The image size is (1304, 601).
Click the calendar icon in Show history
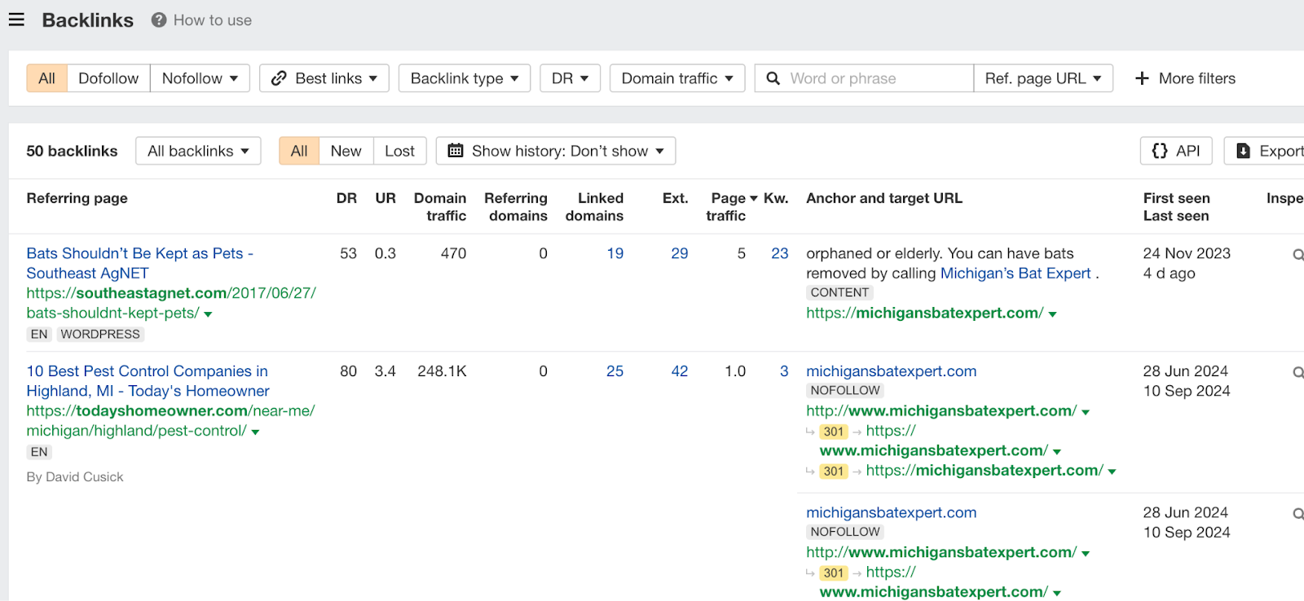[456, 151]
